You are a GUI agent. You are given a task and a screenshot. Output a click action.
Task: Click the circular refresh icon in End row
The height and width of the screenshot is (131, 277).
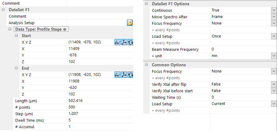coord(130,75)
